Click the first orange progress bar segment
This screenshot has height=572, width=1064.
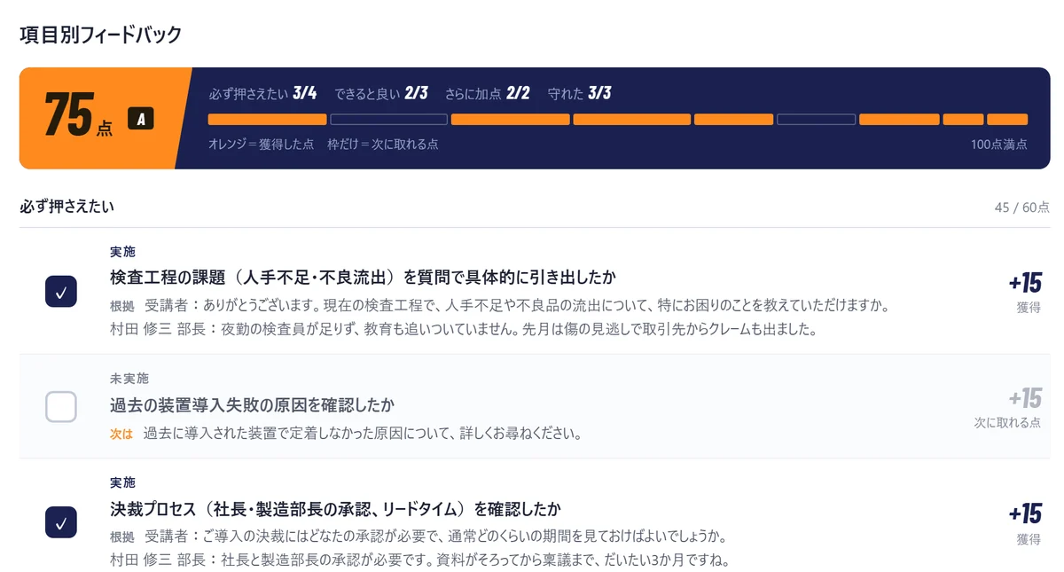(267, 120)
